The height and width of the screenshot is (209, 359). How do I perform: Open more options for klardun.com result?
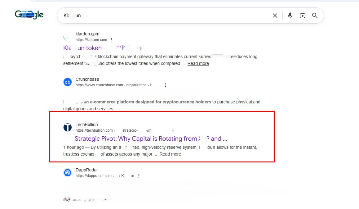click(x=112, y=40)
